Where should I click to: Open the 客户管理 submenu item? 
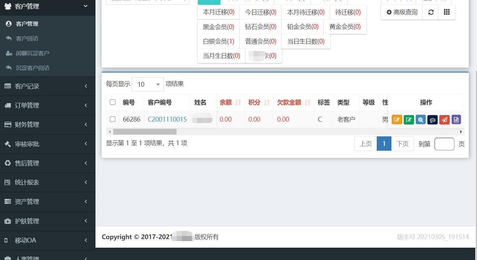[48, 24]
